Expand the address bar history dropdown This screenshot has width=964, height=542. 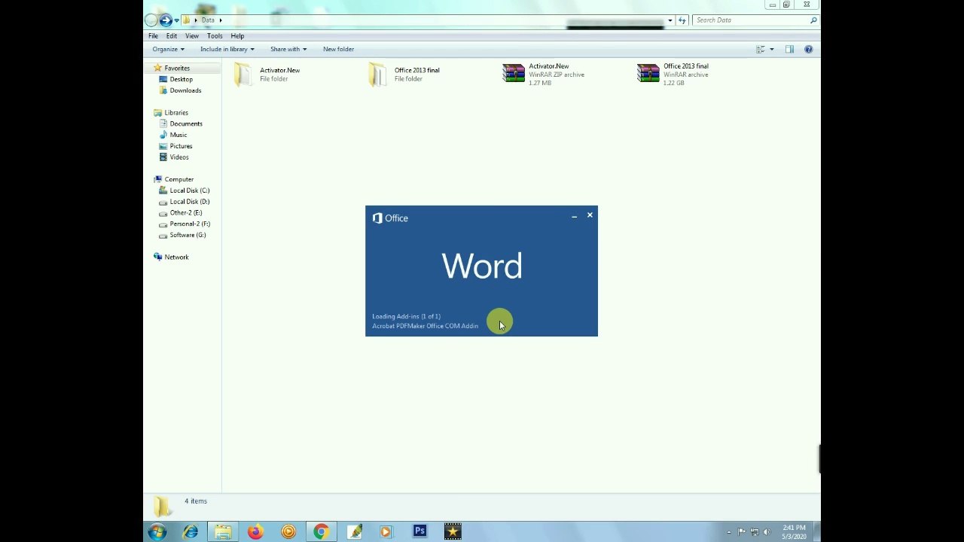pyautogui.click(x=670, y=20)
